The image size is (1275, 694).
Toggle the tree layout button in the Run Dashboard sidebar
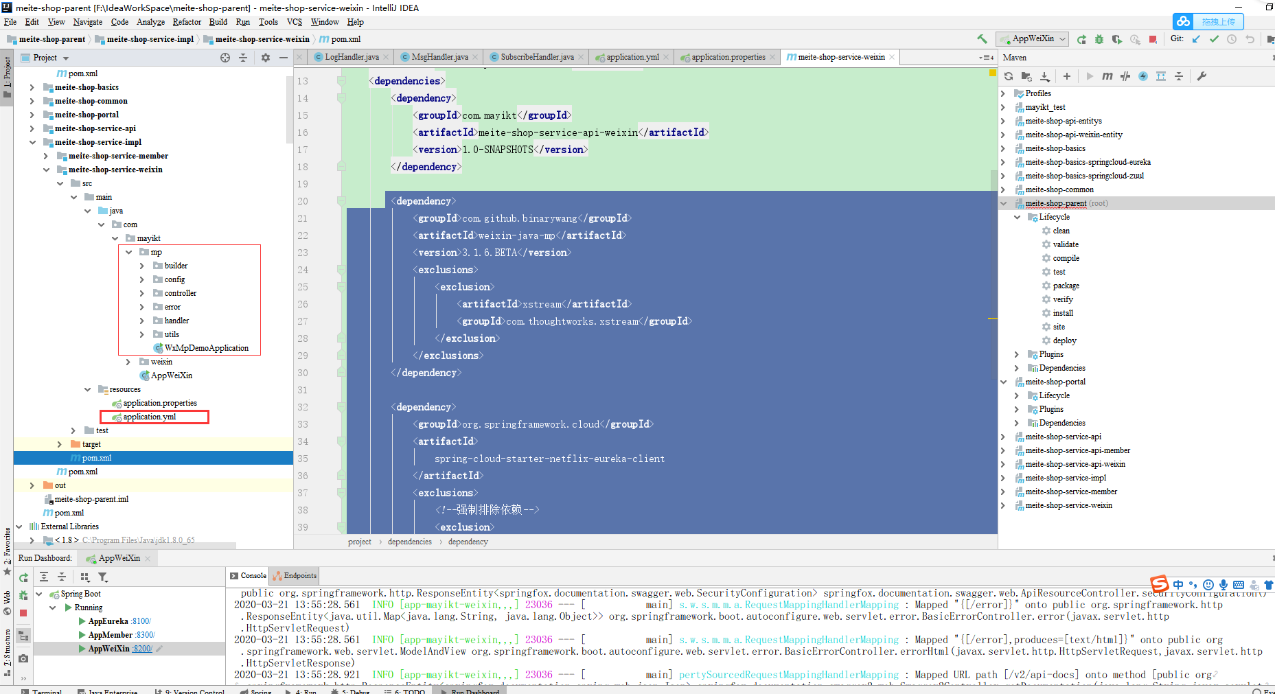[23, 636]
